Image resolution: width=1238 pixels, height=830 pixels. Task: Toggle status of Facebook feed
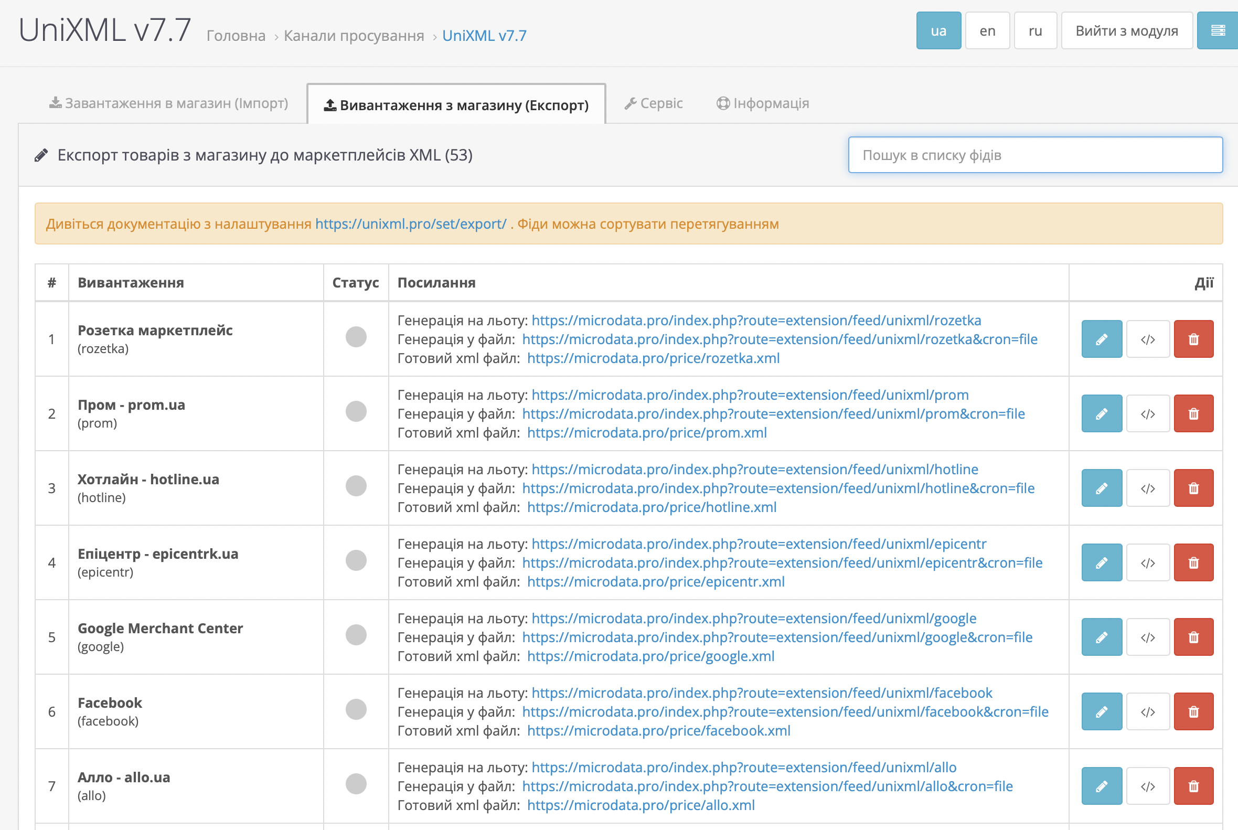(356, 710)
